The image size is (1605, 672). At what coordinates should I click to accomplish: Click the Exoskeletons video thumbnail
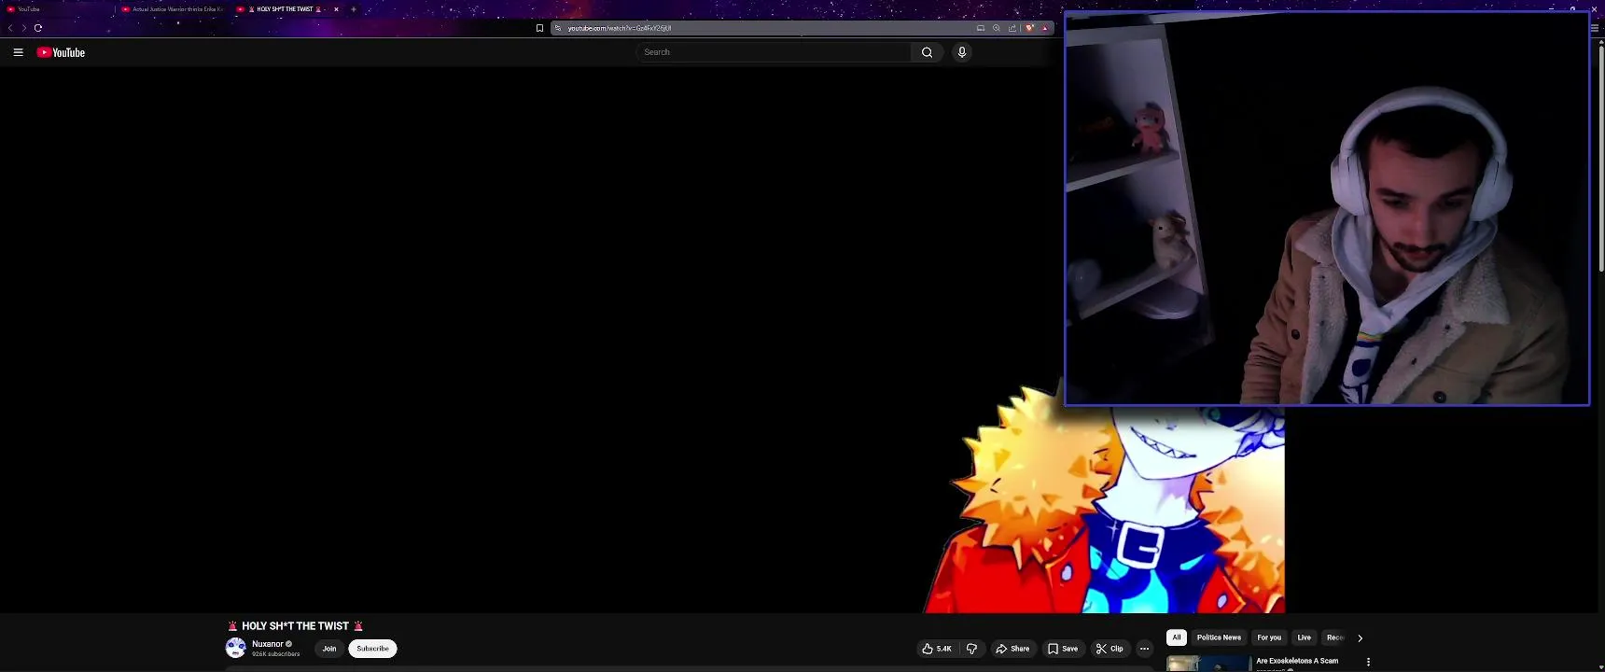(1208, 664)
